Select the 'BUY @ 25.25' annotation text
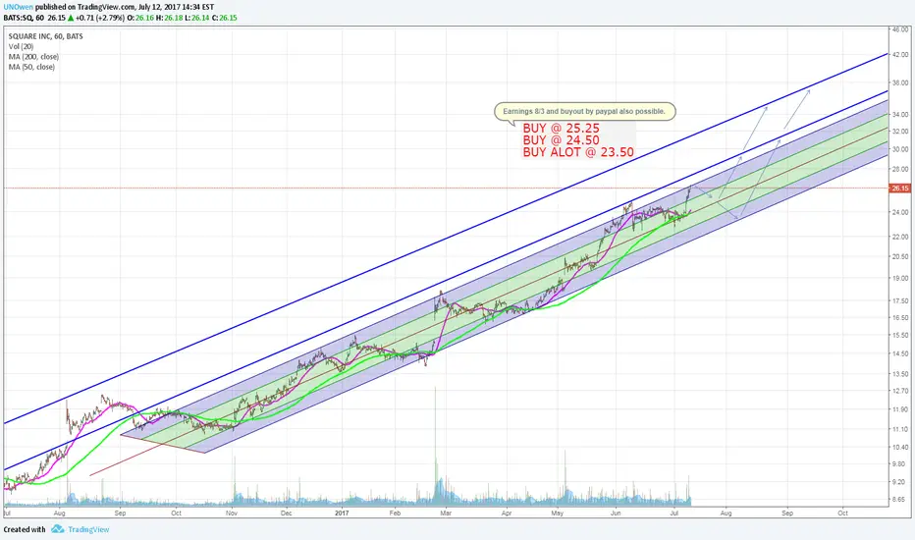915x540 pixels. (x=561, y=128)
